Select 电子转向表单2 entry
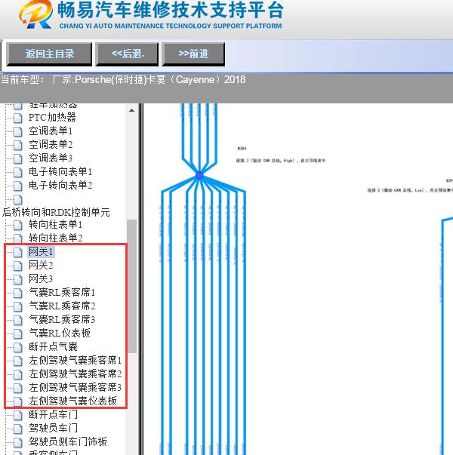453x455 pixels. point(60,185)
